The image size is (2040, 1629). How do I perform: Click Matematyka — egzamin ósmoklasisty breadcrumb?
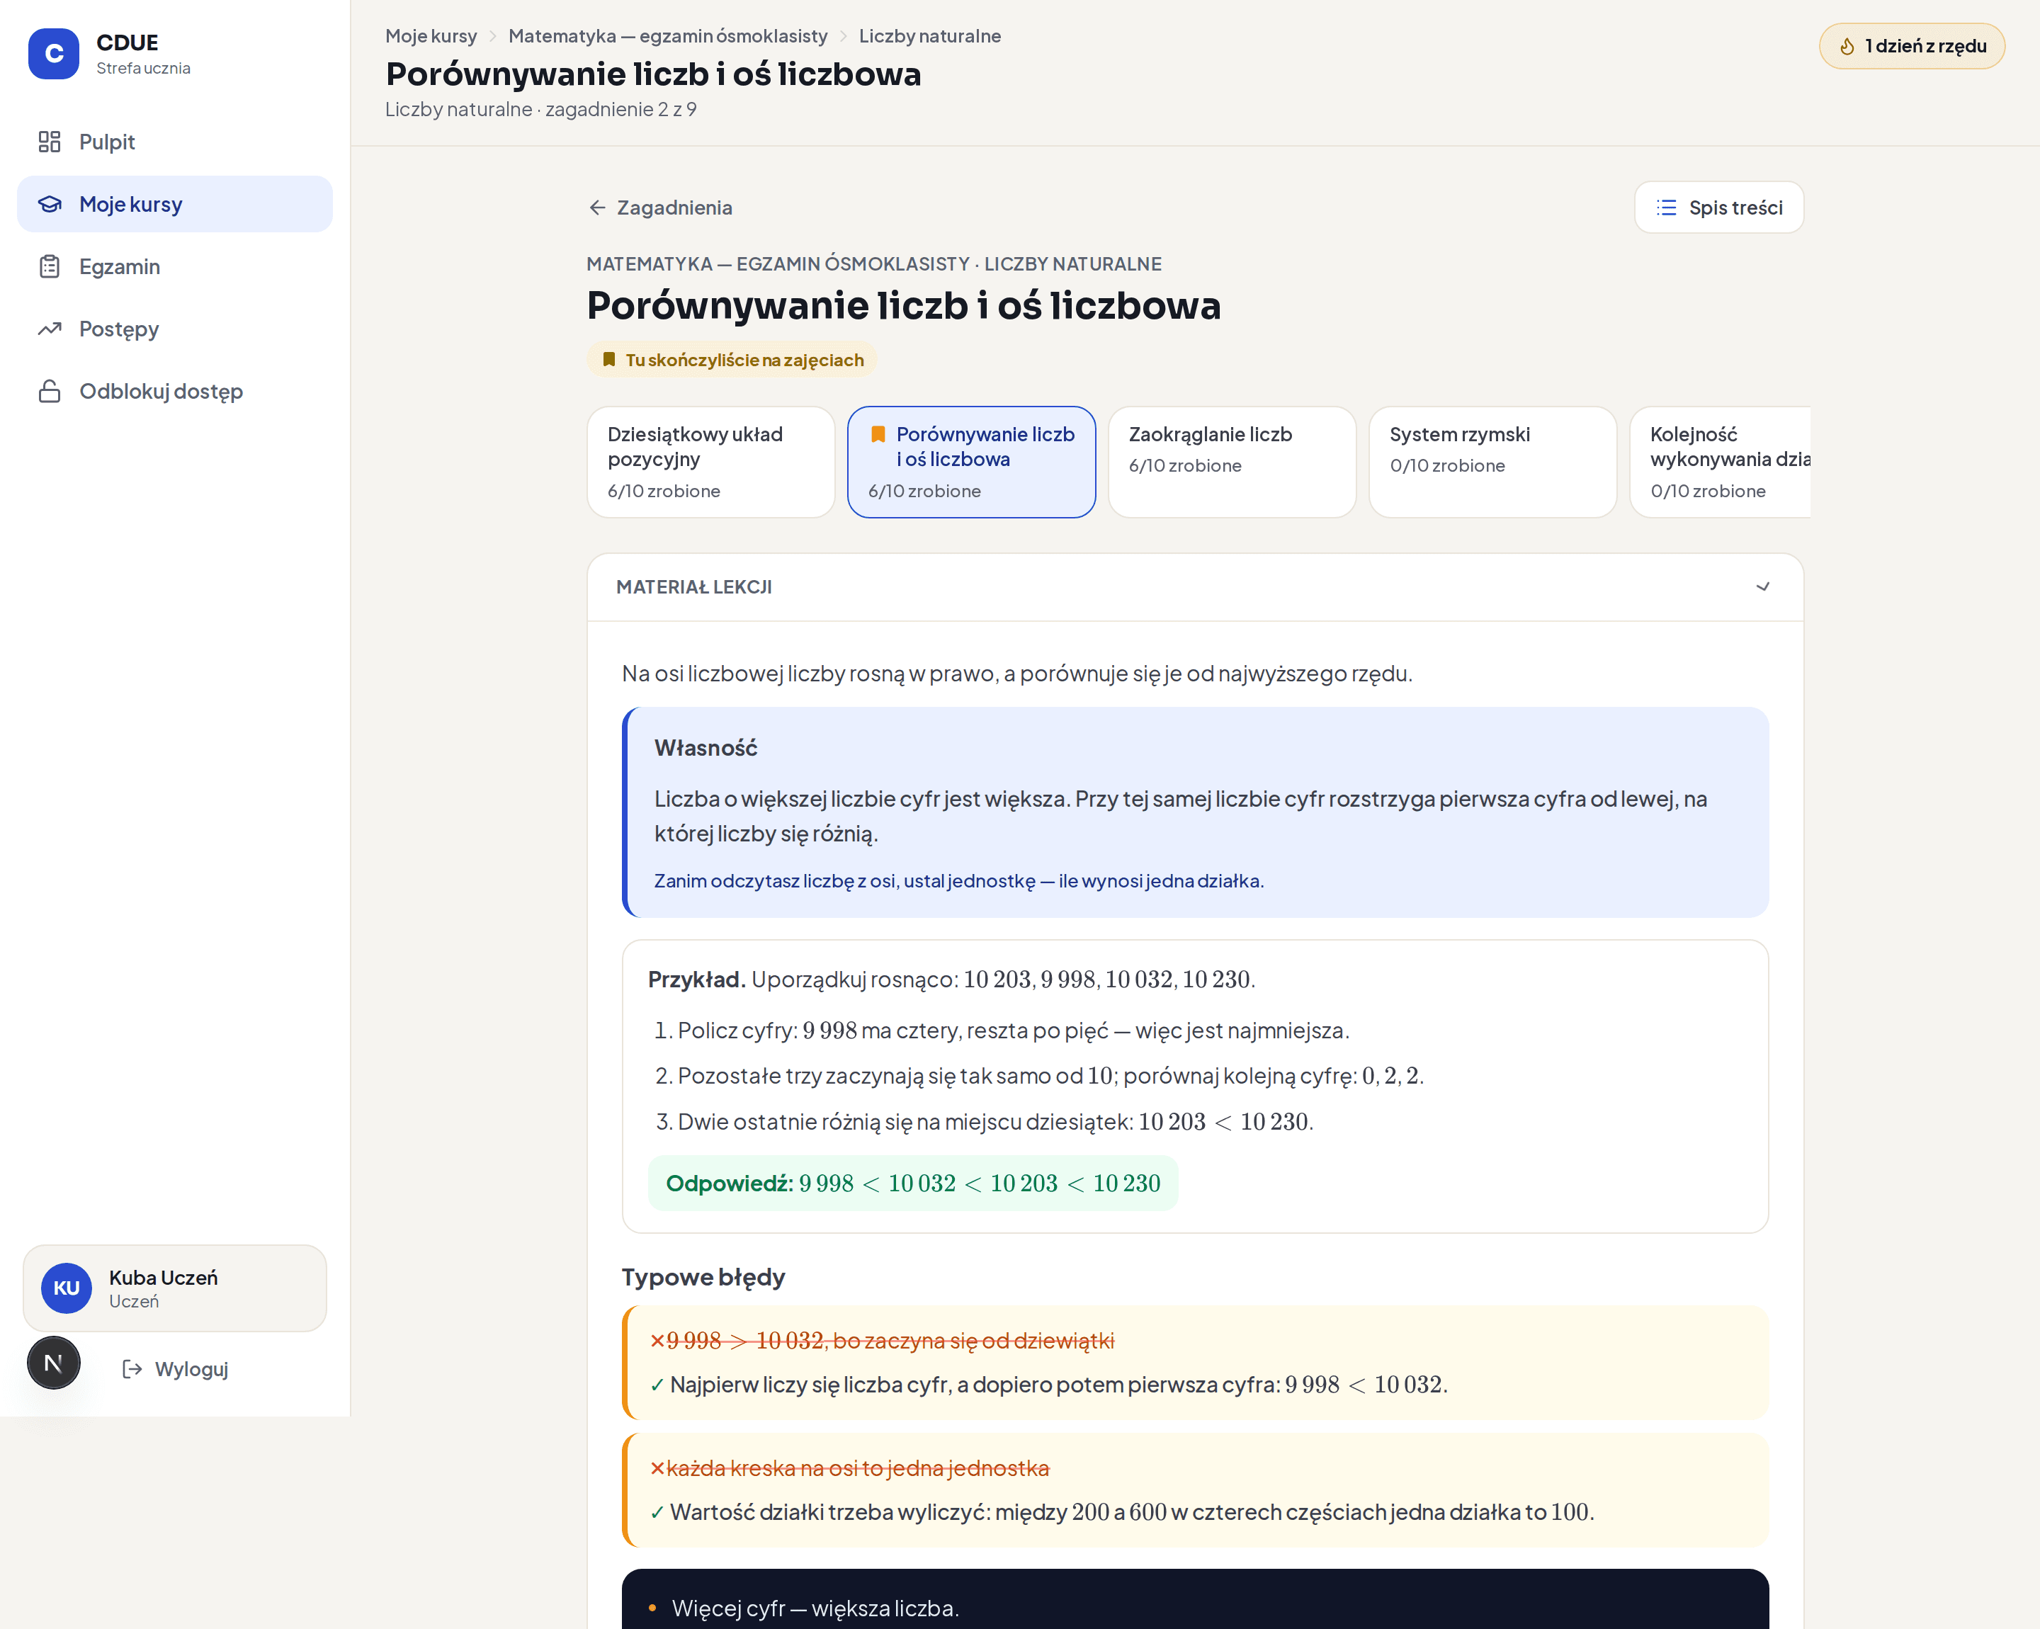(x=667, y=36)
